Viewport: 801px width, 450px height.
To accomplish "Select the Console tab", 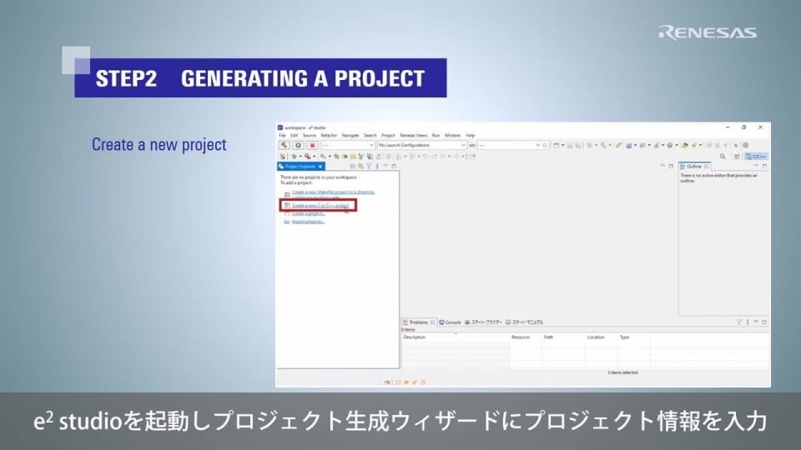I will [x=450, y=322].
